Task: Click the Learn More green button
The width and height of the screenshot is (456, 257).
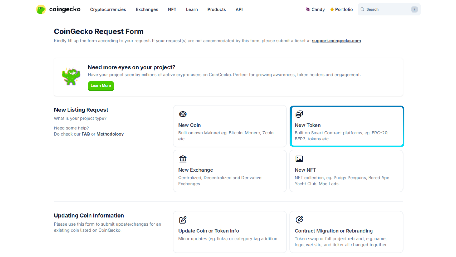Action: pos(101,86)
